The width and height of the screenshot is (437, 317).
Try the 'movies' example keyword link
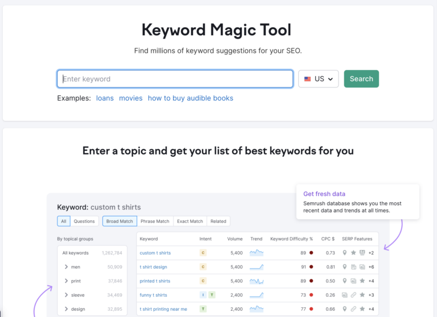pos(131,98)
